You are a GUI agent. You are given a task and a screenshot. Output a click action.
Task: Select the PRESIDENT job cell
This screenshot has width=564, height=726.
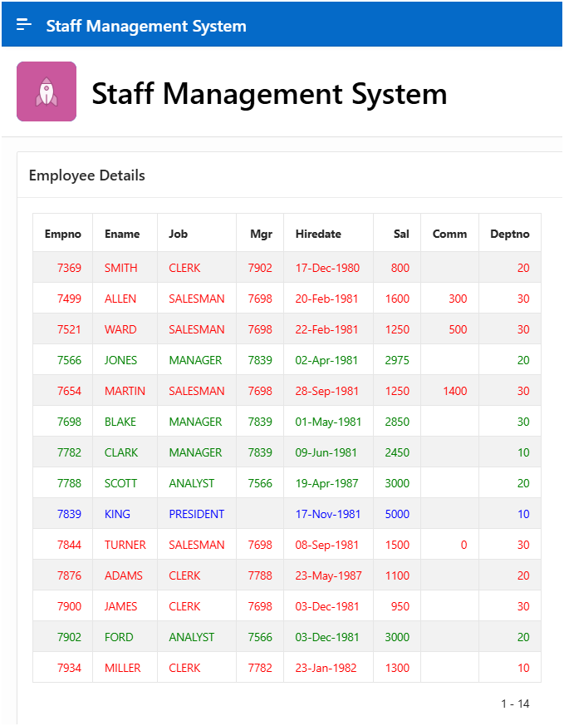(x=197, y=514)
